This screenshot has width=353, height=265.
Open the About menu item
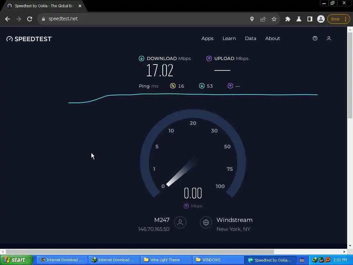tap(272, 39)
